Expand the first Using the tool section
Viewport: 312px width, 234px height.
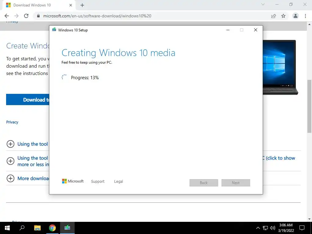(27, 144)
